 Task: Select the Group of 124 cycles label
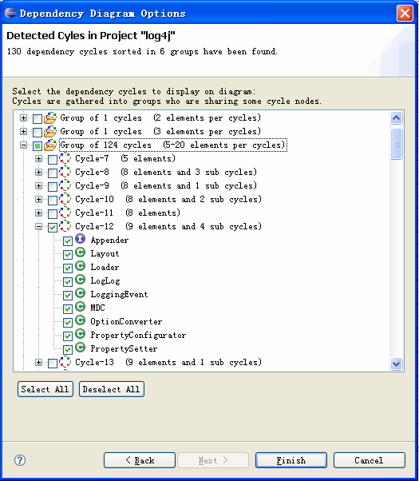[173, 145]
